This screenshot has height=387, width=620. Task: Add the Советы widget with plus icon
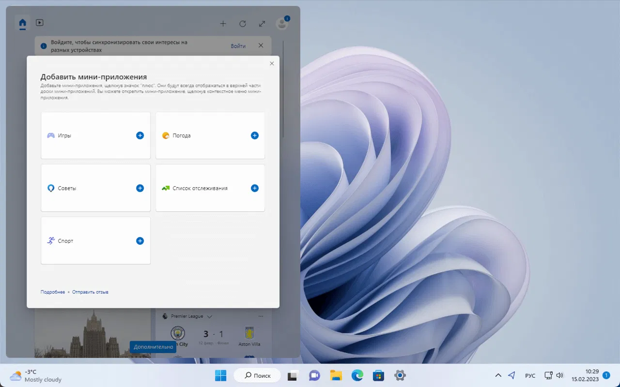click(x=140, y=188)
